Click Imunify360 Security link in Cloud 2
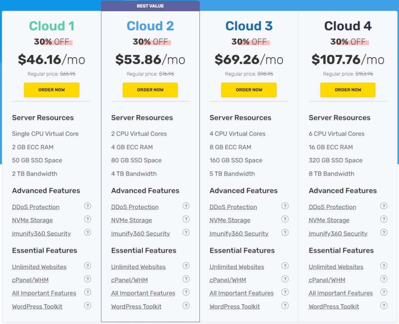The width and height of the screenshot is (399, 324). pyautogui.click(x=140, y=234)
